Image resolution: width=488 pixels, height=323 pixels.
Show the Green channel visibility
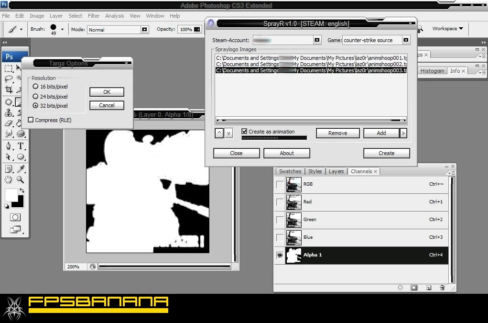tap(280, 220)
